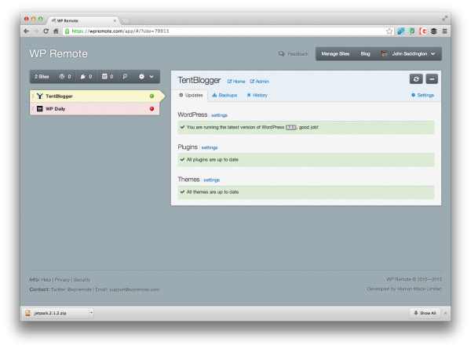Go back with browser back arrow
This screenshot has height=349, width=471.
pyautogui.click(x=27, y=31)
